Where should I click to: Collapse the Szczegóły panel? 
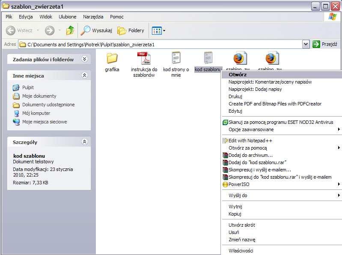pos(84,142)
